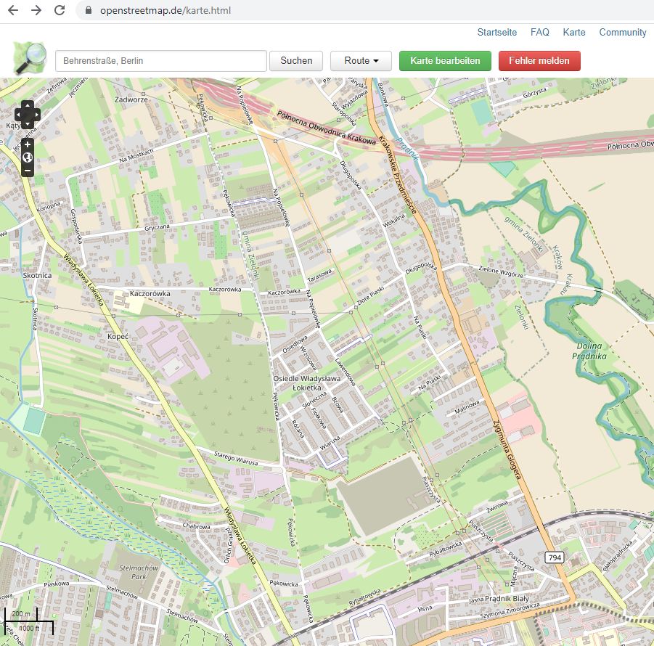The width and height of the screenshot is (654, 646).
Task: Go to the Karte menu link
Action: click(x=574, y=33)
